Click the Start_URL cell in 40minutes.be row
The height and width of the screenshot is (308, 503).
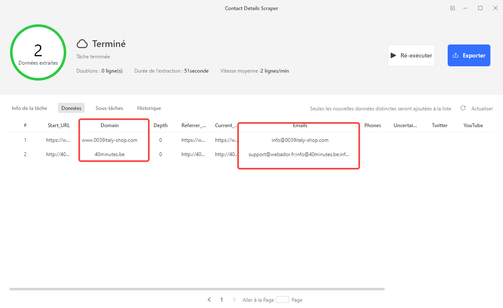click(x=59, y=154)
